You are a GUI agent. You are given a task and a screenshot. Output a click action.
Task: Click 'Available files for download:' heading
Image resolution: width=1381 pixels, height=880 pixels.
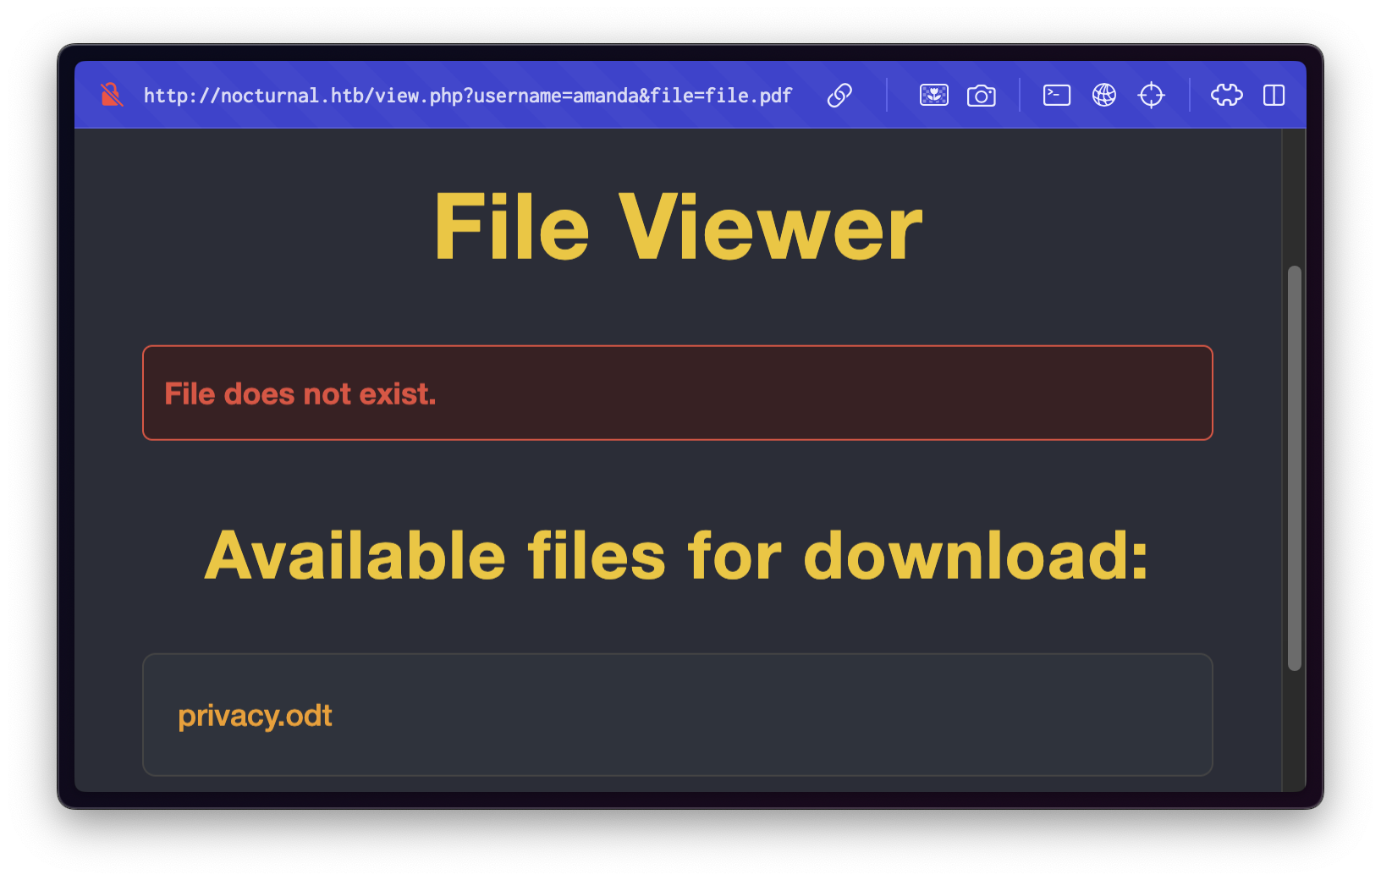tap(677, 555)
